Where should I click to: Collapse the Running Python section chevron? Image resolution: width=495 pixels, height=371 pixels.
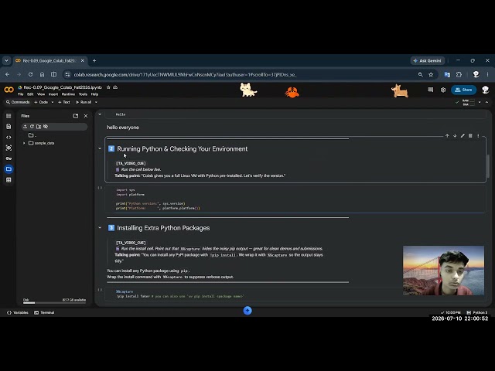[100, 148]
